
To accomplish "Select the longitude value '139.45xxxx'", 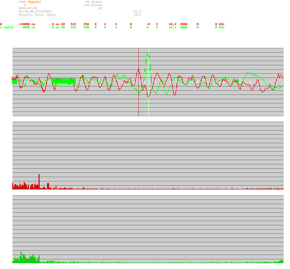I will [x=93, y=5].
